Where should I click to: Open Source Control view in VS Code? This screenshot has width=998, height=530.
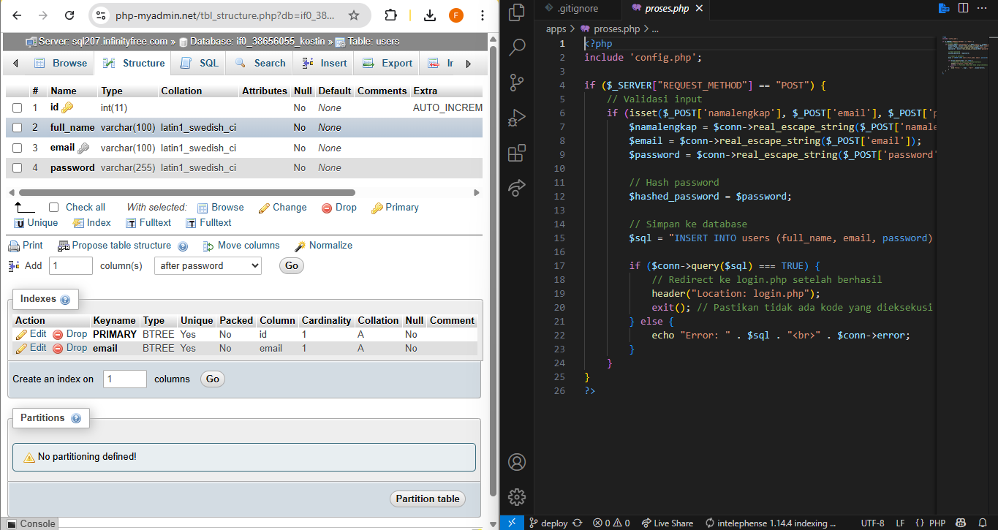pos(517,82)
